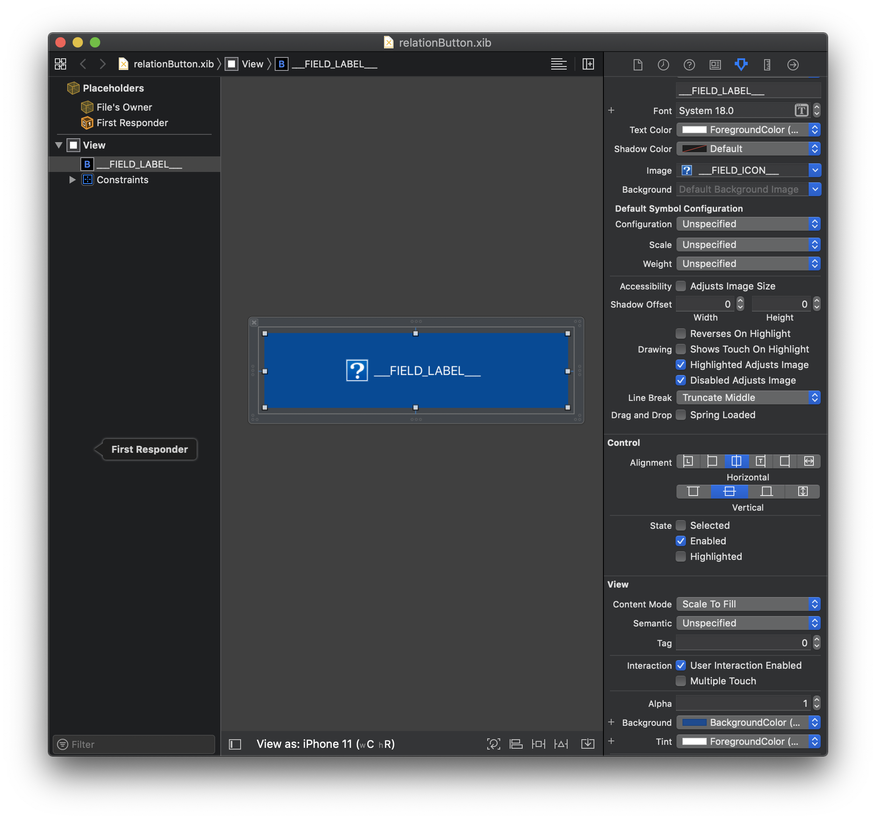Click relationButton.xib in jump bar
876x820 pixels.
167,64
